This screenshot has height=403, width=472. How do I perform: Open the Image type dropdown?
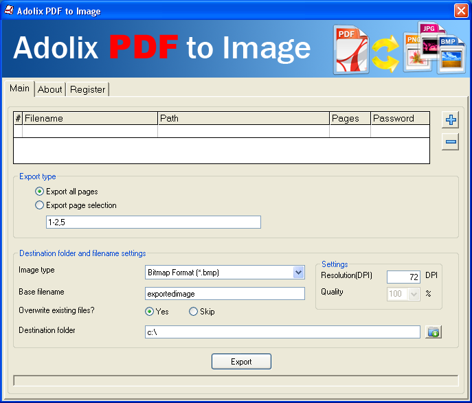pos(298,273)
